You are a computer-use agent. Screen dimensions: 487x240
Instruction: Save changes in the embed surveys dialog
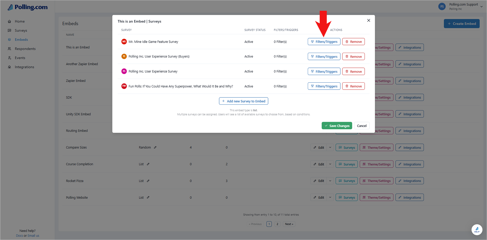337,126
